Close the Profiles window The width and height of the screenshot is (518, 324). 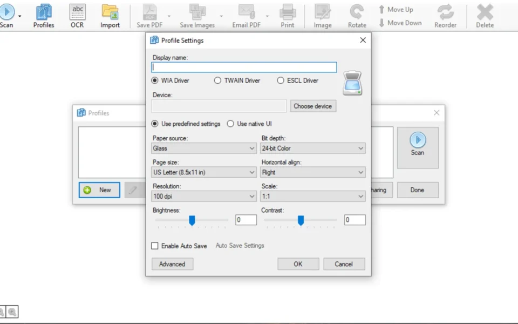click(437, 113)
